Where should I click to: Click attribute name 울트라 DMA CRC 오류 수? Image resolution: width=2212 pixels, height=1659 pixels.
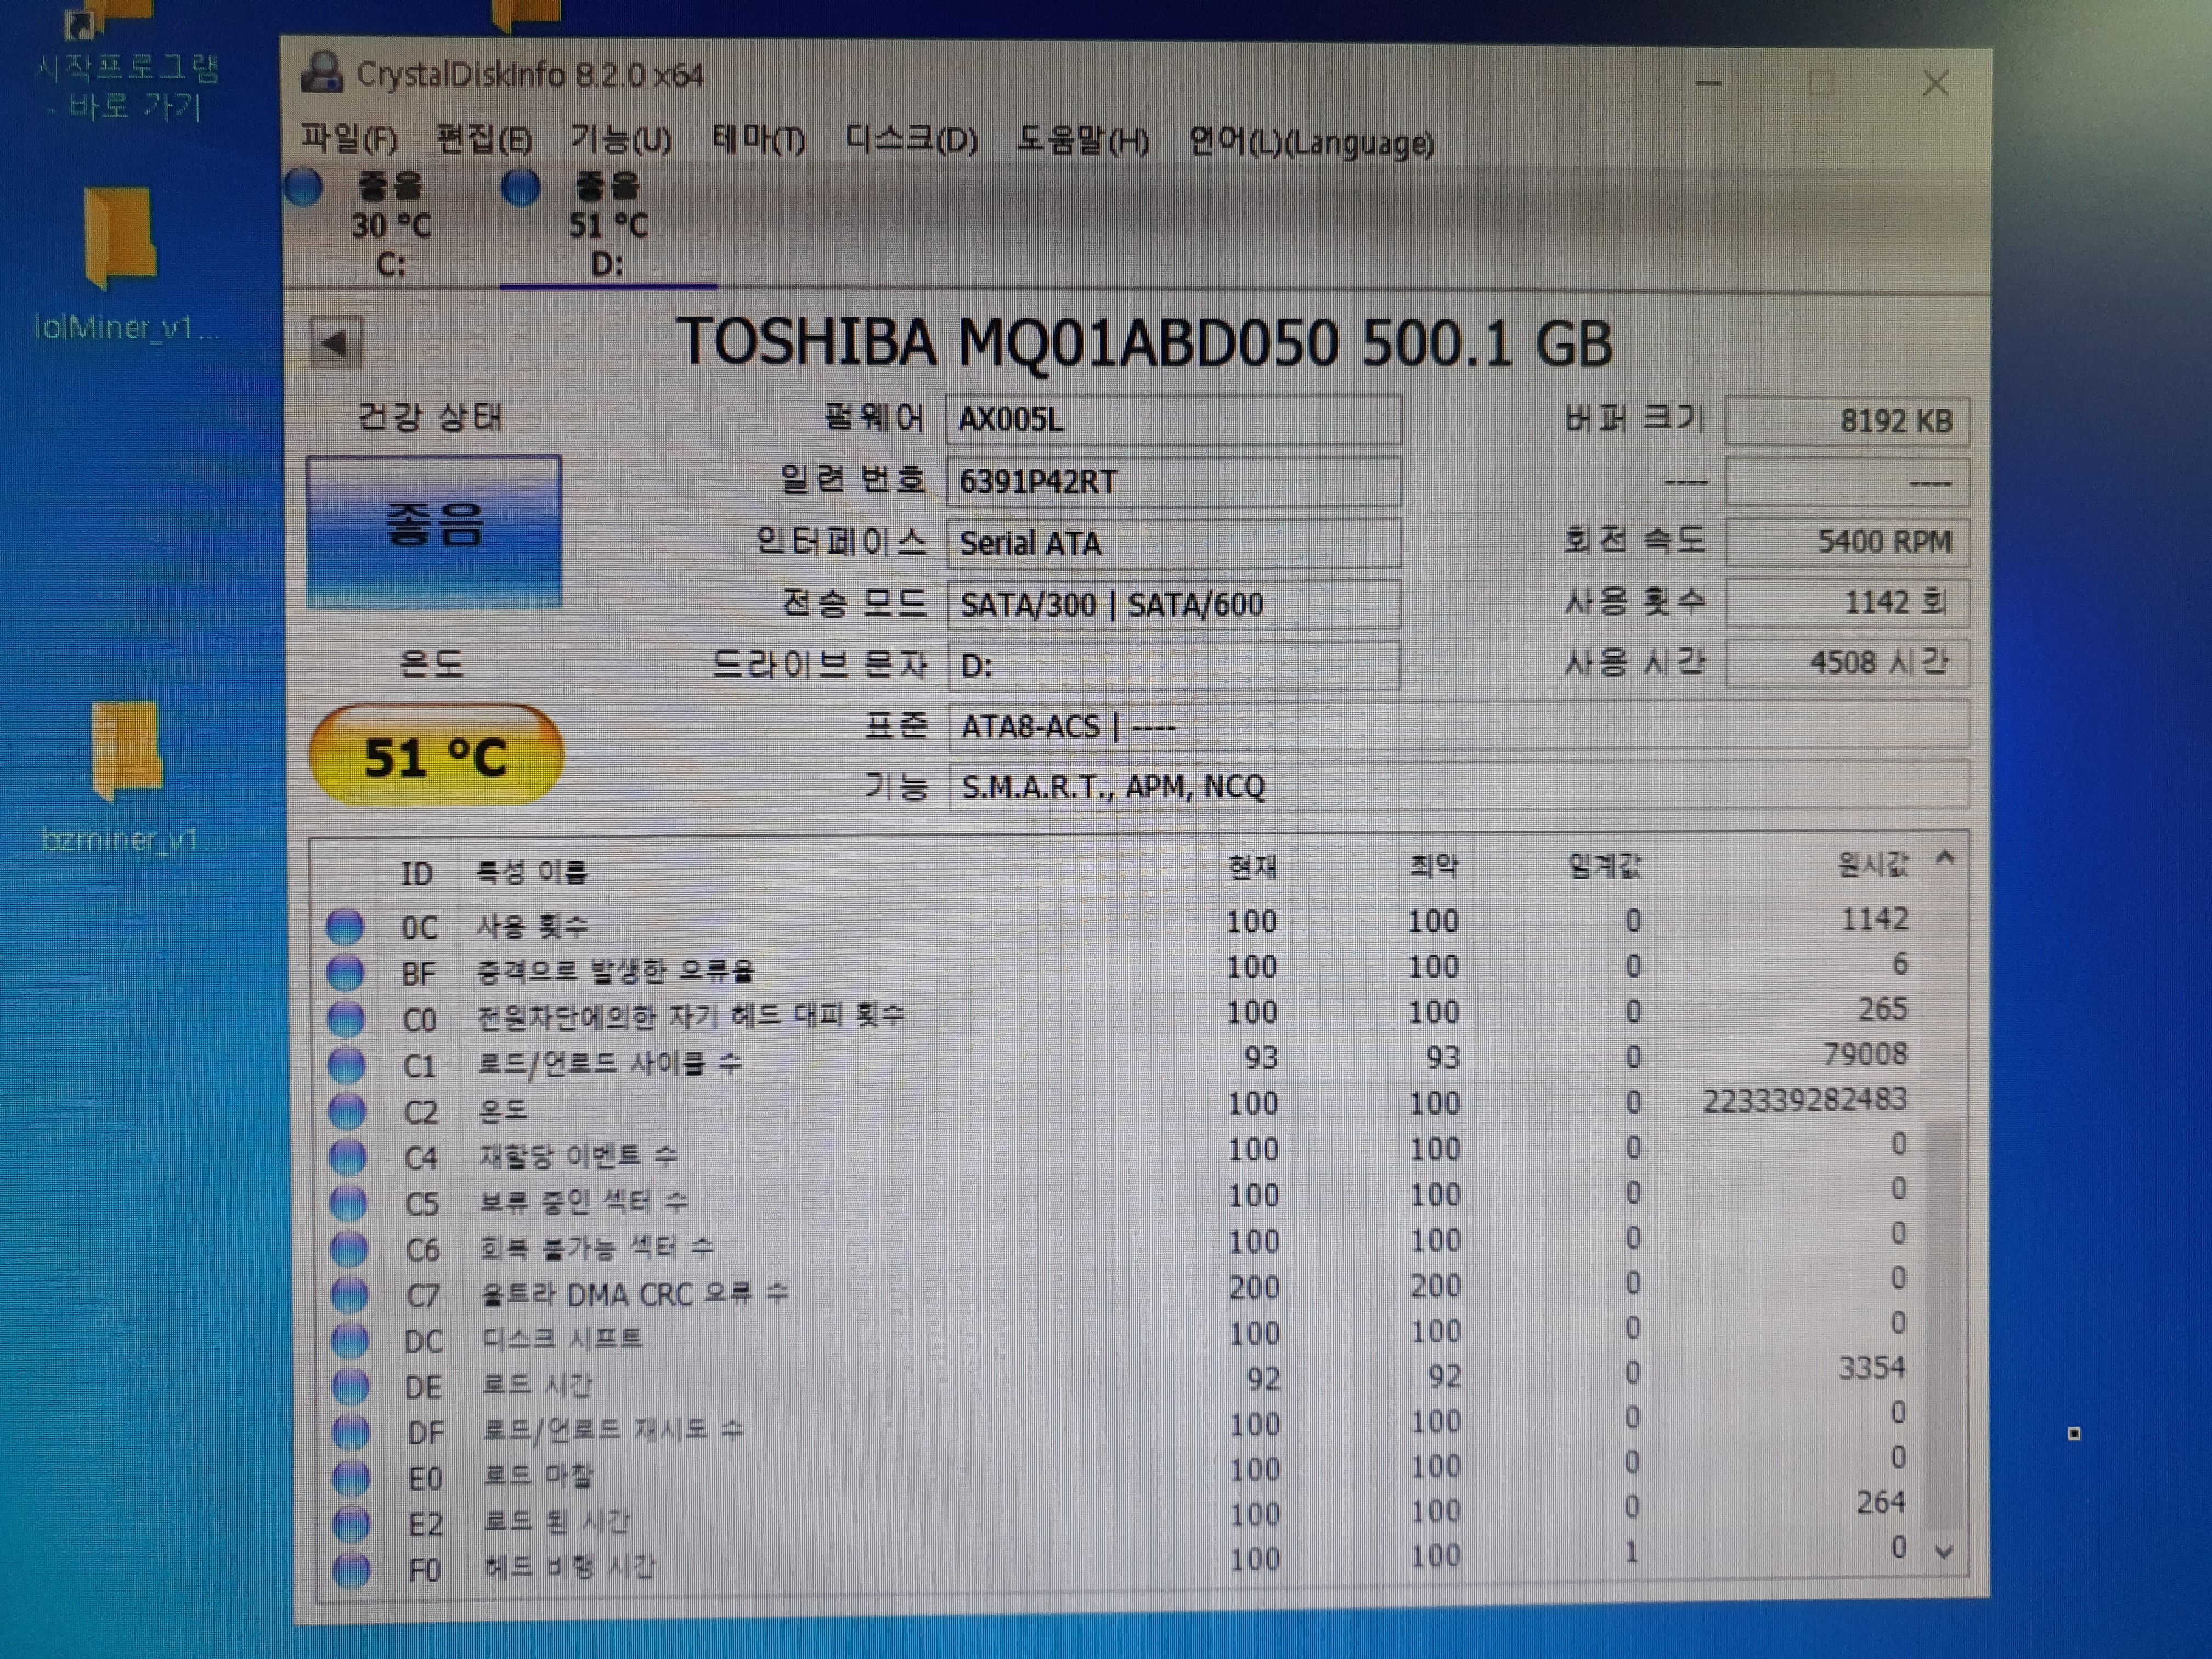[634, 1294]
